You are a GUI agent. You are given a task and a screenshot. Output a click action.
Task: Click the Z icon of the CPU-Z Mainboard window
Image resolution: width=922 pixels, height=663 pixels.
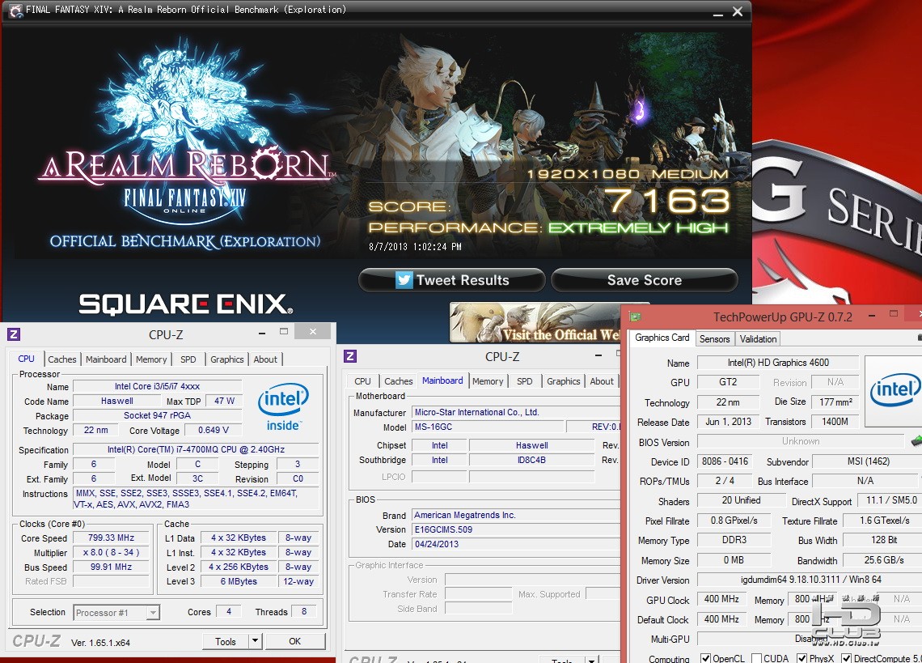click(350, 356)
